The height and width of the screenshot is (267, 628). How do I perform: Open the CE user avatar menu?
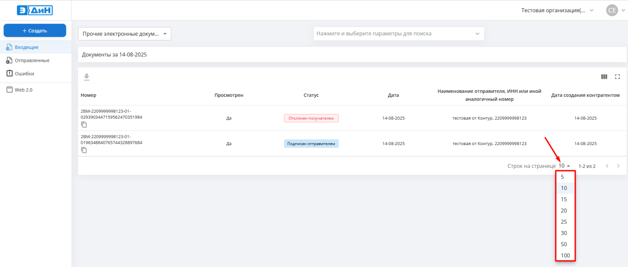(x=612, y=10)
